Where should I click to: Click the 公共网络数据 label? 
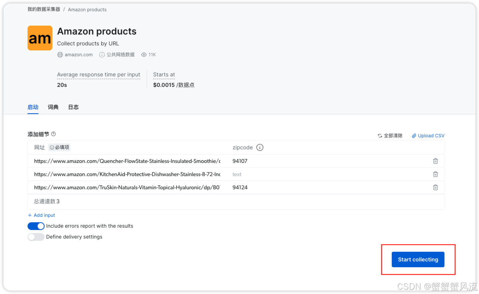121,55
